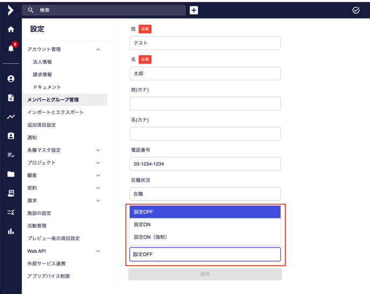
Task: Click the plus add button in top bar
Action: pos(194,10)
